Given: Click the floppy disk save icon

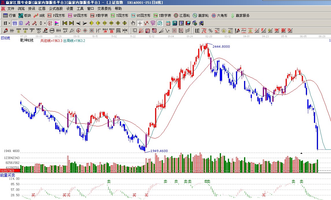Looking at the screenshot, I should (x=188, y=23).
